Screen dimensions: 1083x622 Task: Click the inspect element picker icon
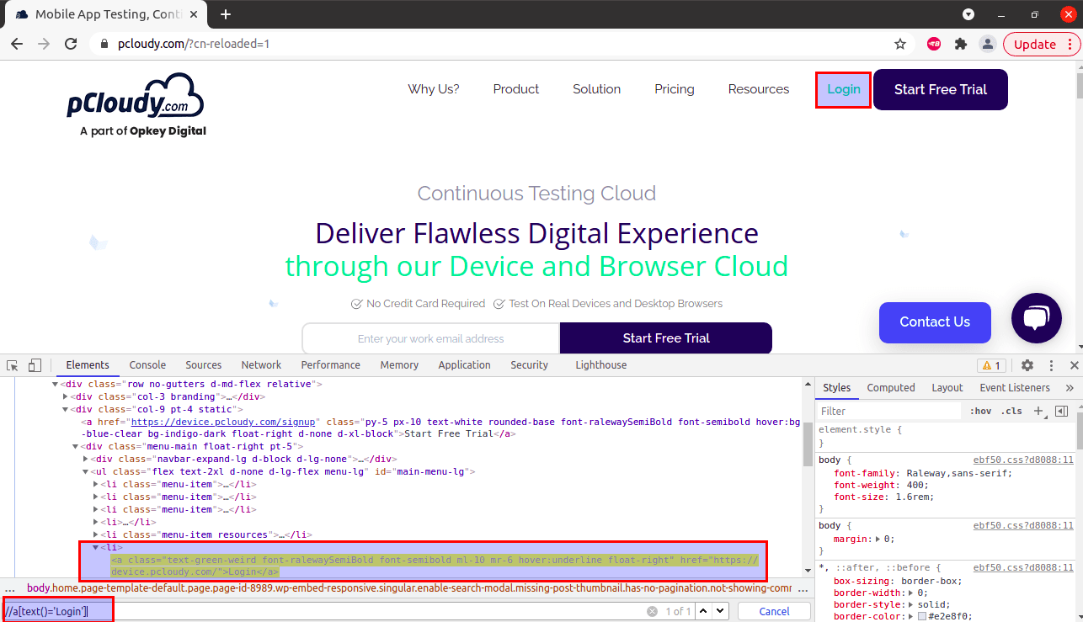(13, 365)
